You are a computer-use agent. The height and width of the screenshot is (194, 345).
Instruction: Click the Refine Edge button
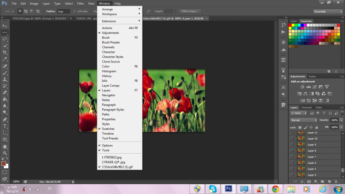189,11
